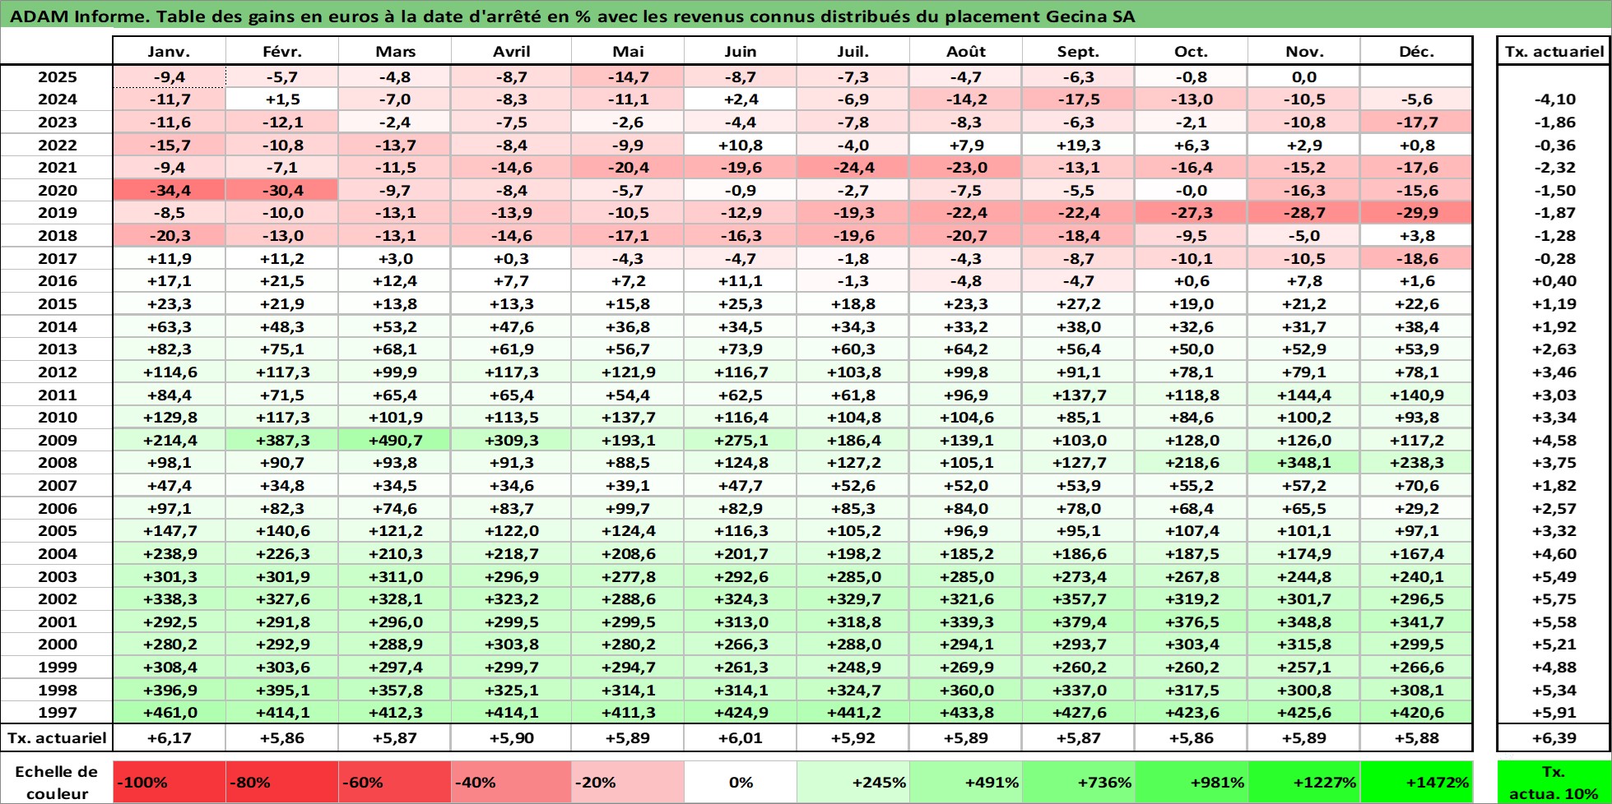Viewport: 1612px width, 804px height.
Task: Select the 1997 row label
Action: [57, 713]
